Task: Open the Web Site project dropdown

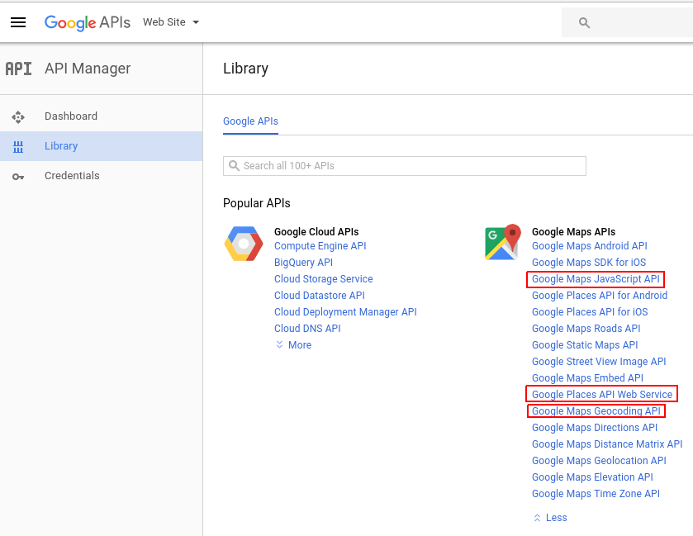Action: pos(171,22)
